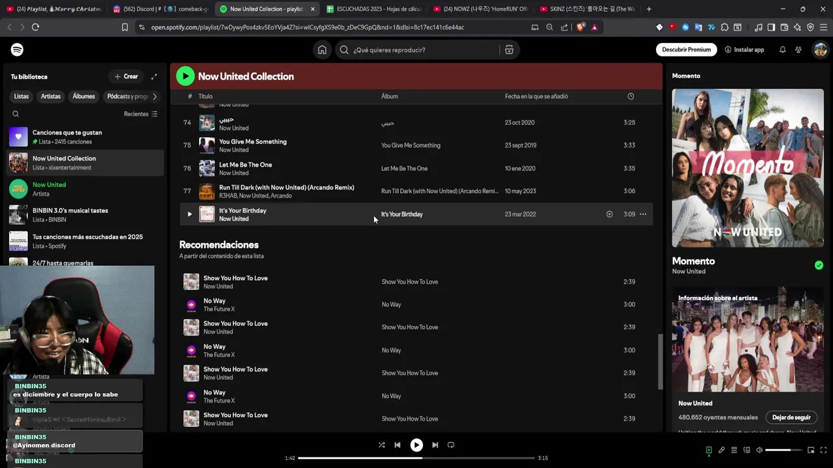Click green saved checkmark next to Momento
Screen dimensions: 833x468
(819, 265)
